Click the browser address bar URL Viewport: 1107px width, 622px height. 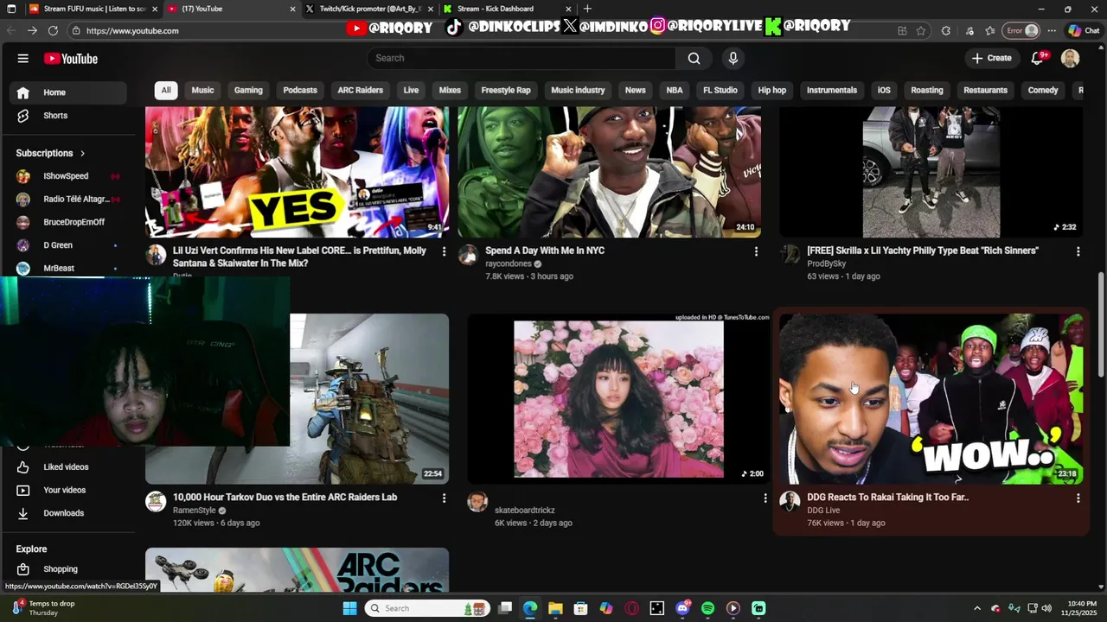tap(132, 30)
